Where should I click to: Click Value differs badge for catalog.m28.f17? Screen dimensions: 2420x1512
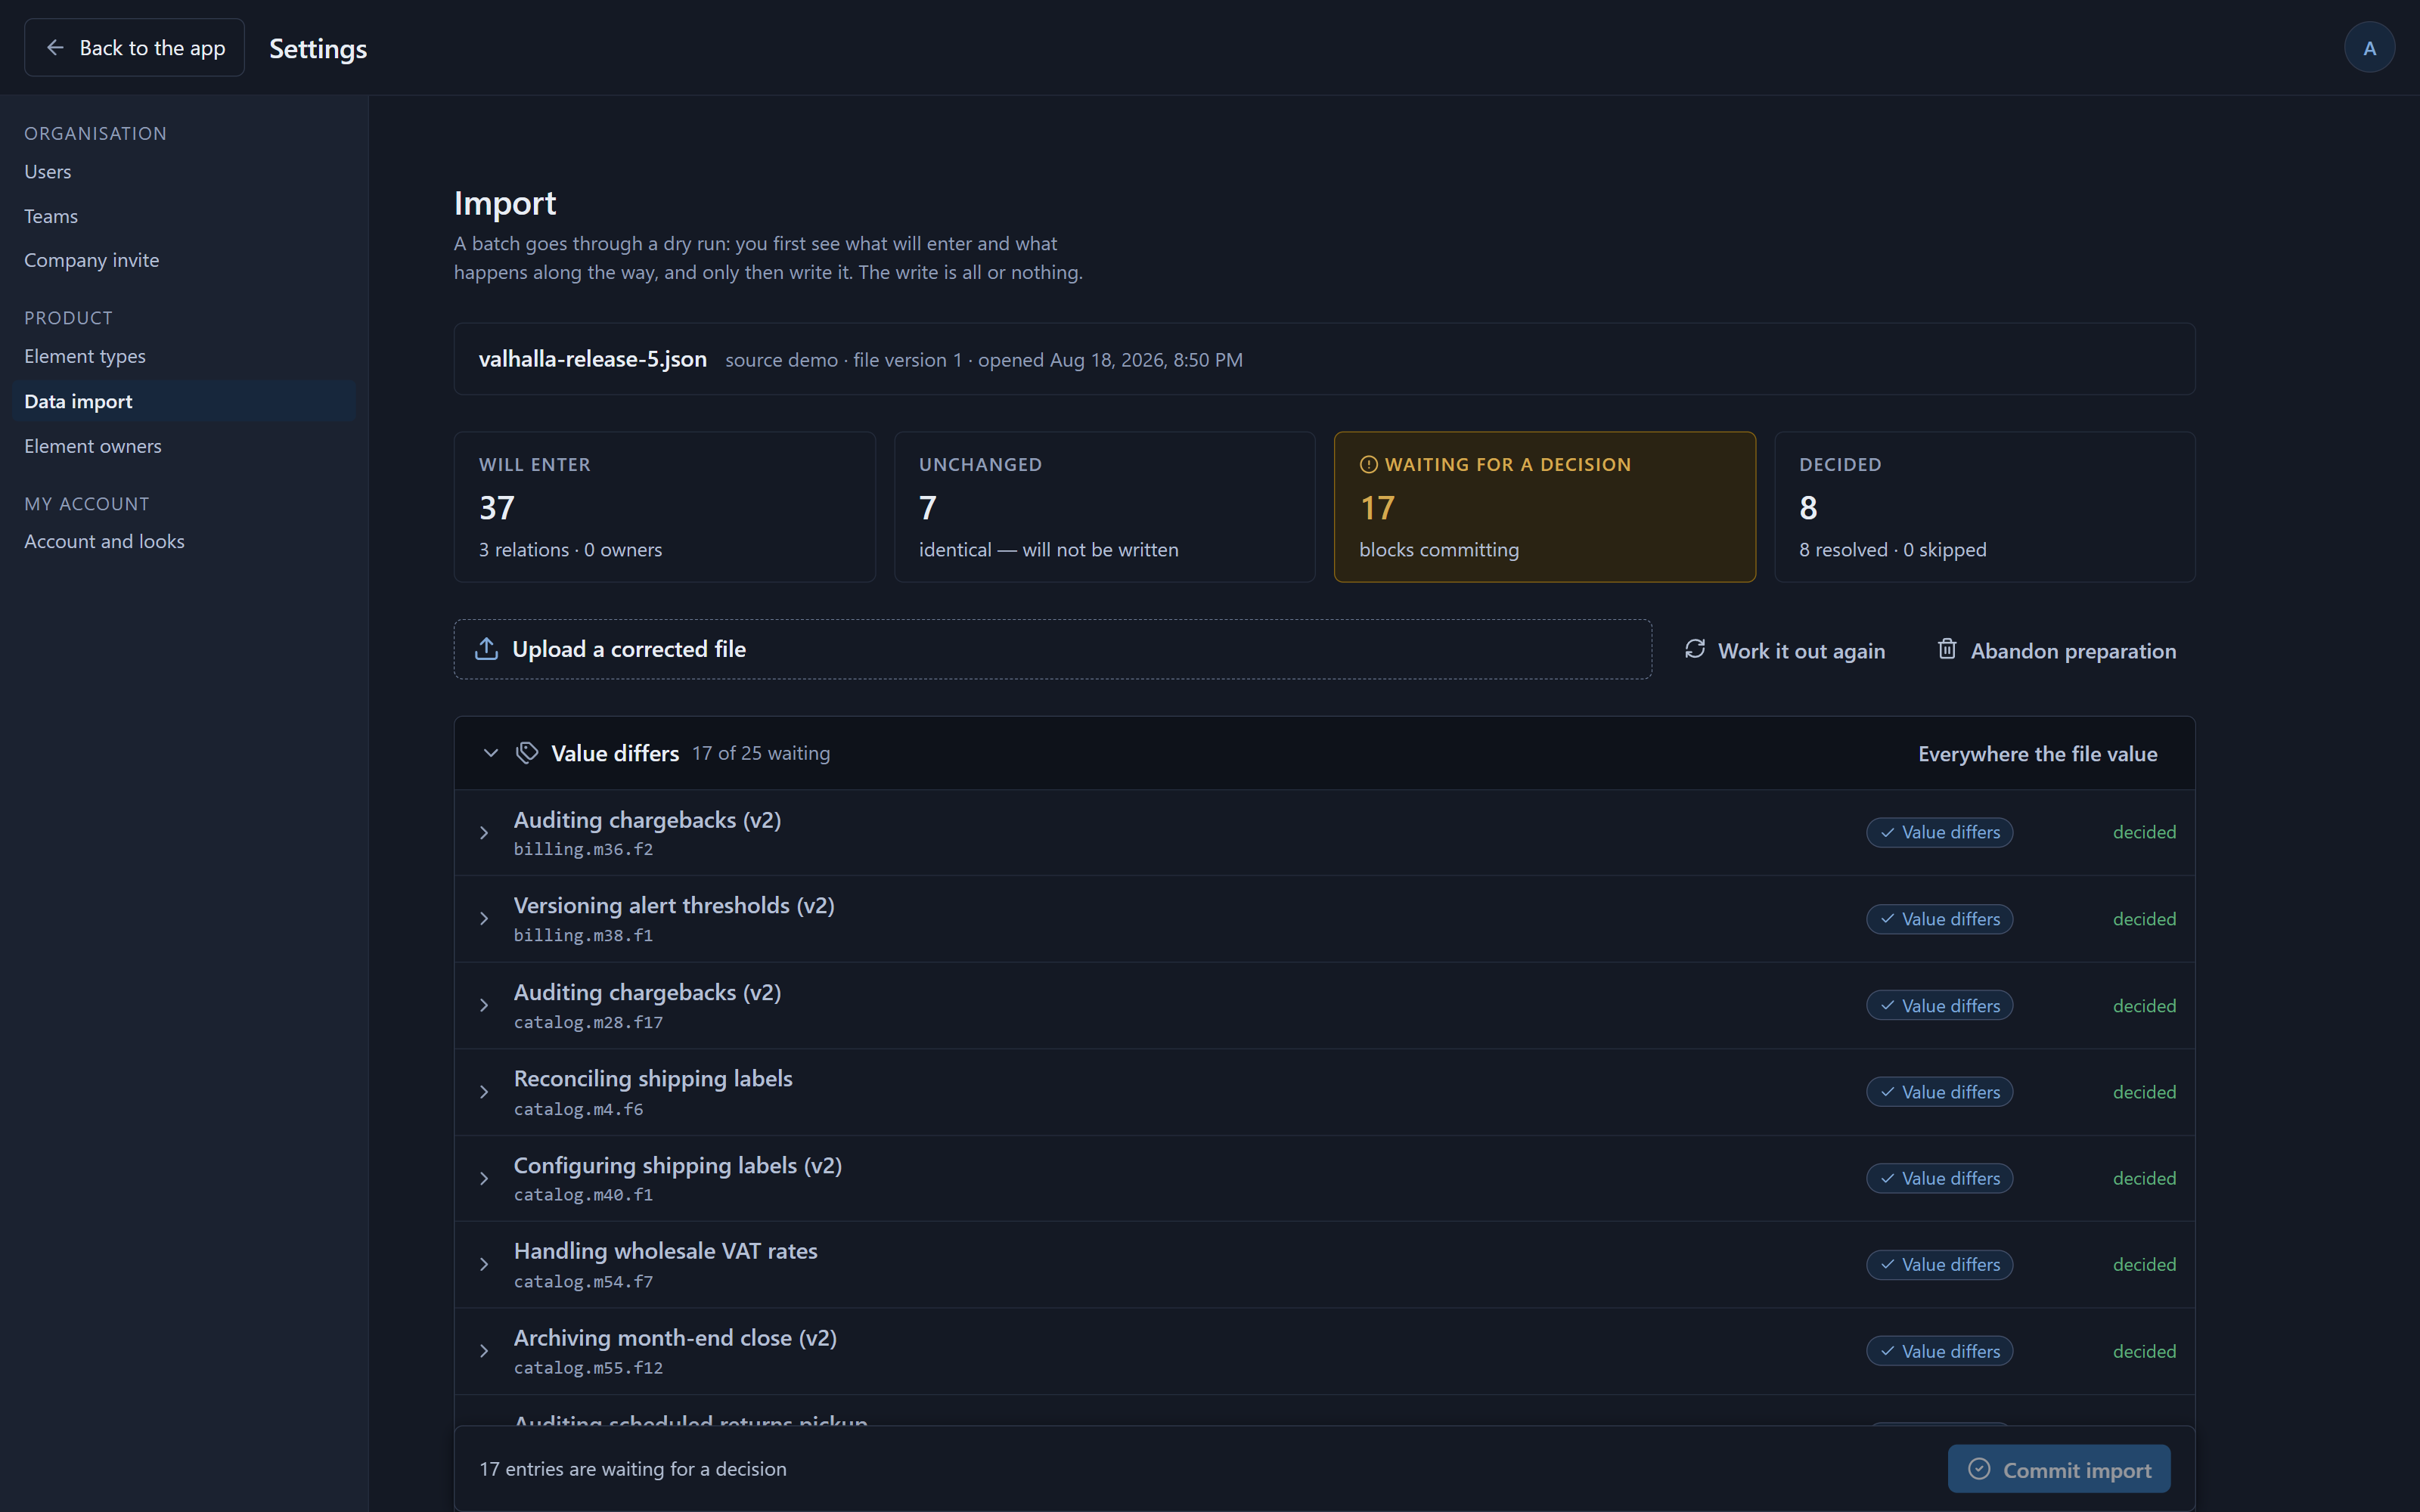tap(1939, 1005)
